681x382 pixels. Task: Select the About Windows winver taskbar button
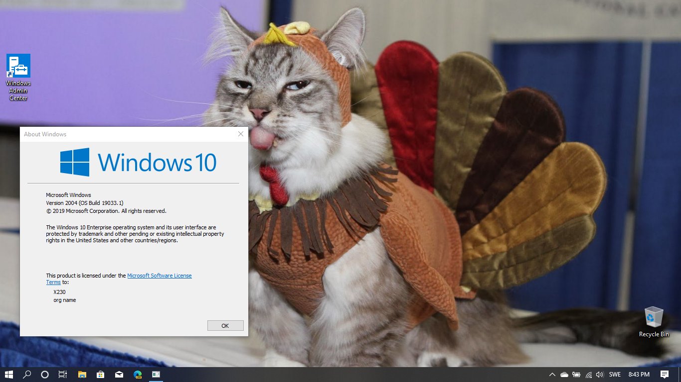(156, 375)
